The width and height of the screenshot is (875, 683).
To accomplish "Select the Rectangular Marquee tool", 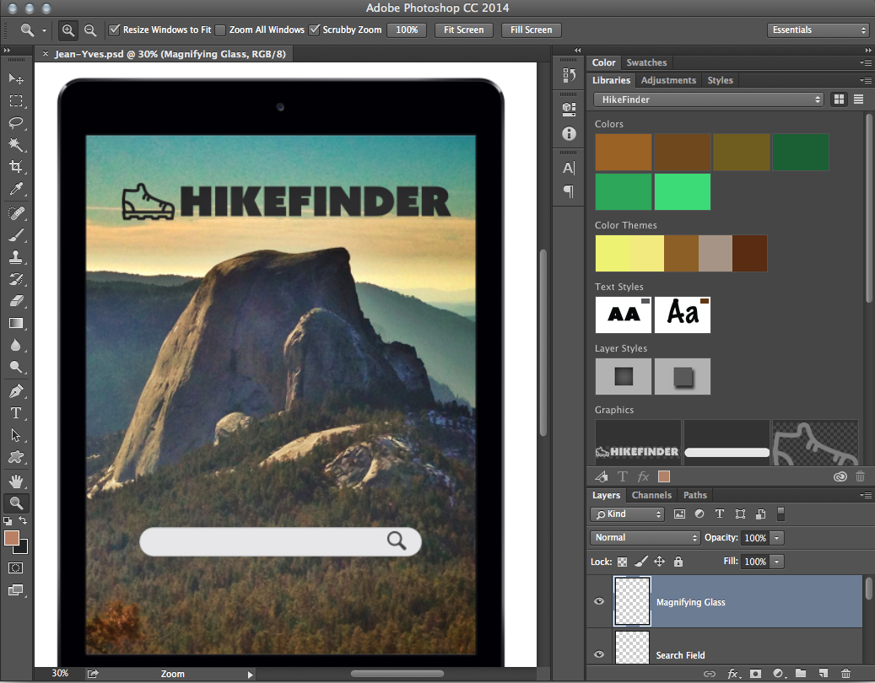I will (16, 101).
